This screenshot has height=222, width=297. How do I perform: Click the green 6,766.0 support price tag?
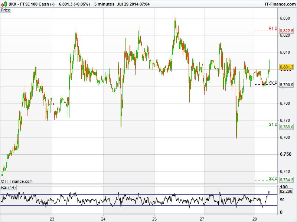click(x=286, y=127)
